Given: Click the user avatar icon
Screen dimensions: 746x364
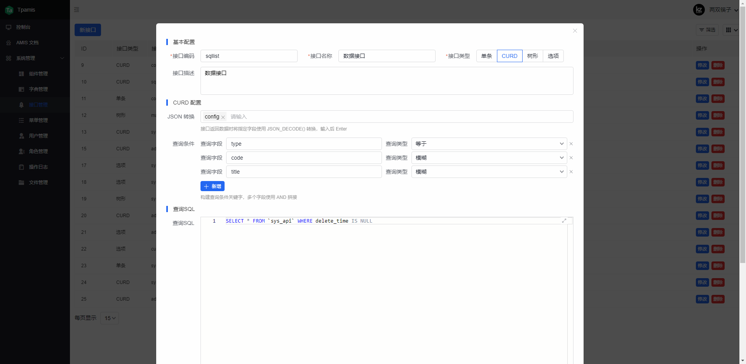Looking at the screenshot, I should click(x=699, y=10).
